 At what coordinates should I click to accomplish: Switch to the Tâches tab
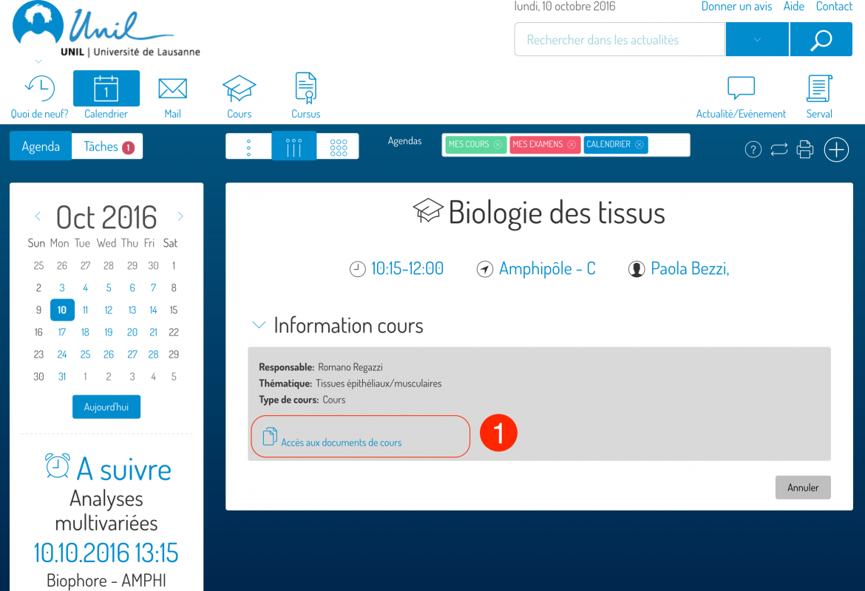coord(107,146)
